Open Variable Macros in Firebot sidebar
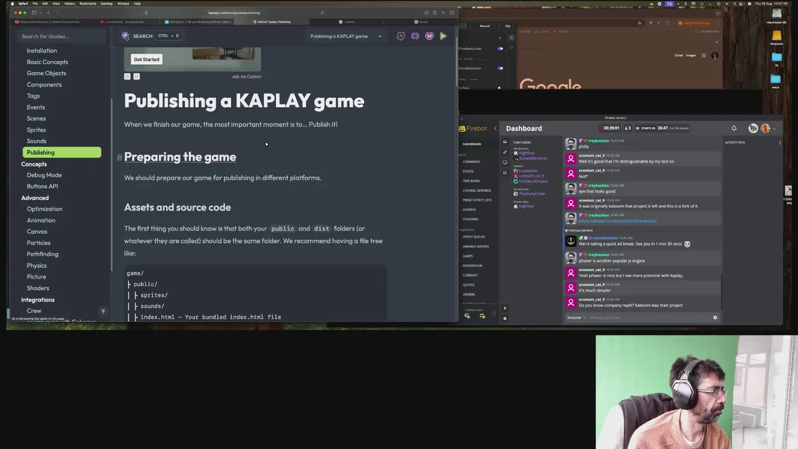The image size is (798, 449). [x=476, y=246]
